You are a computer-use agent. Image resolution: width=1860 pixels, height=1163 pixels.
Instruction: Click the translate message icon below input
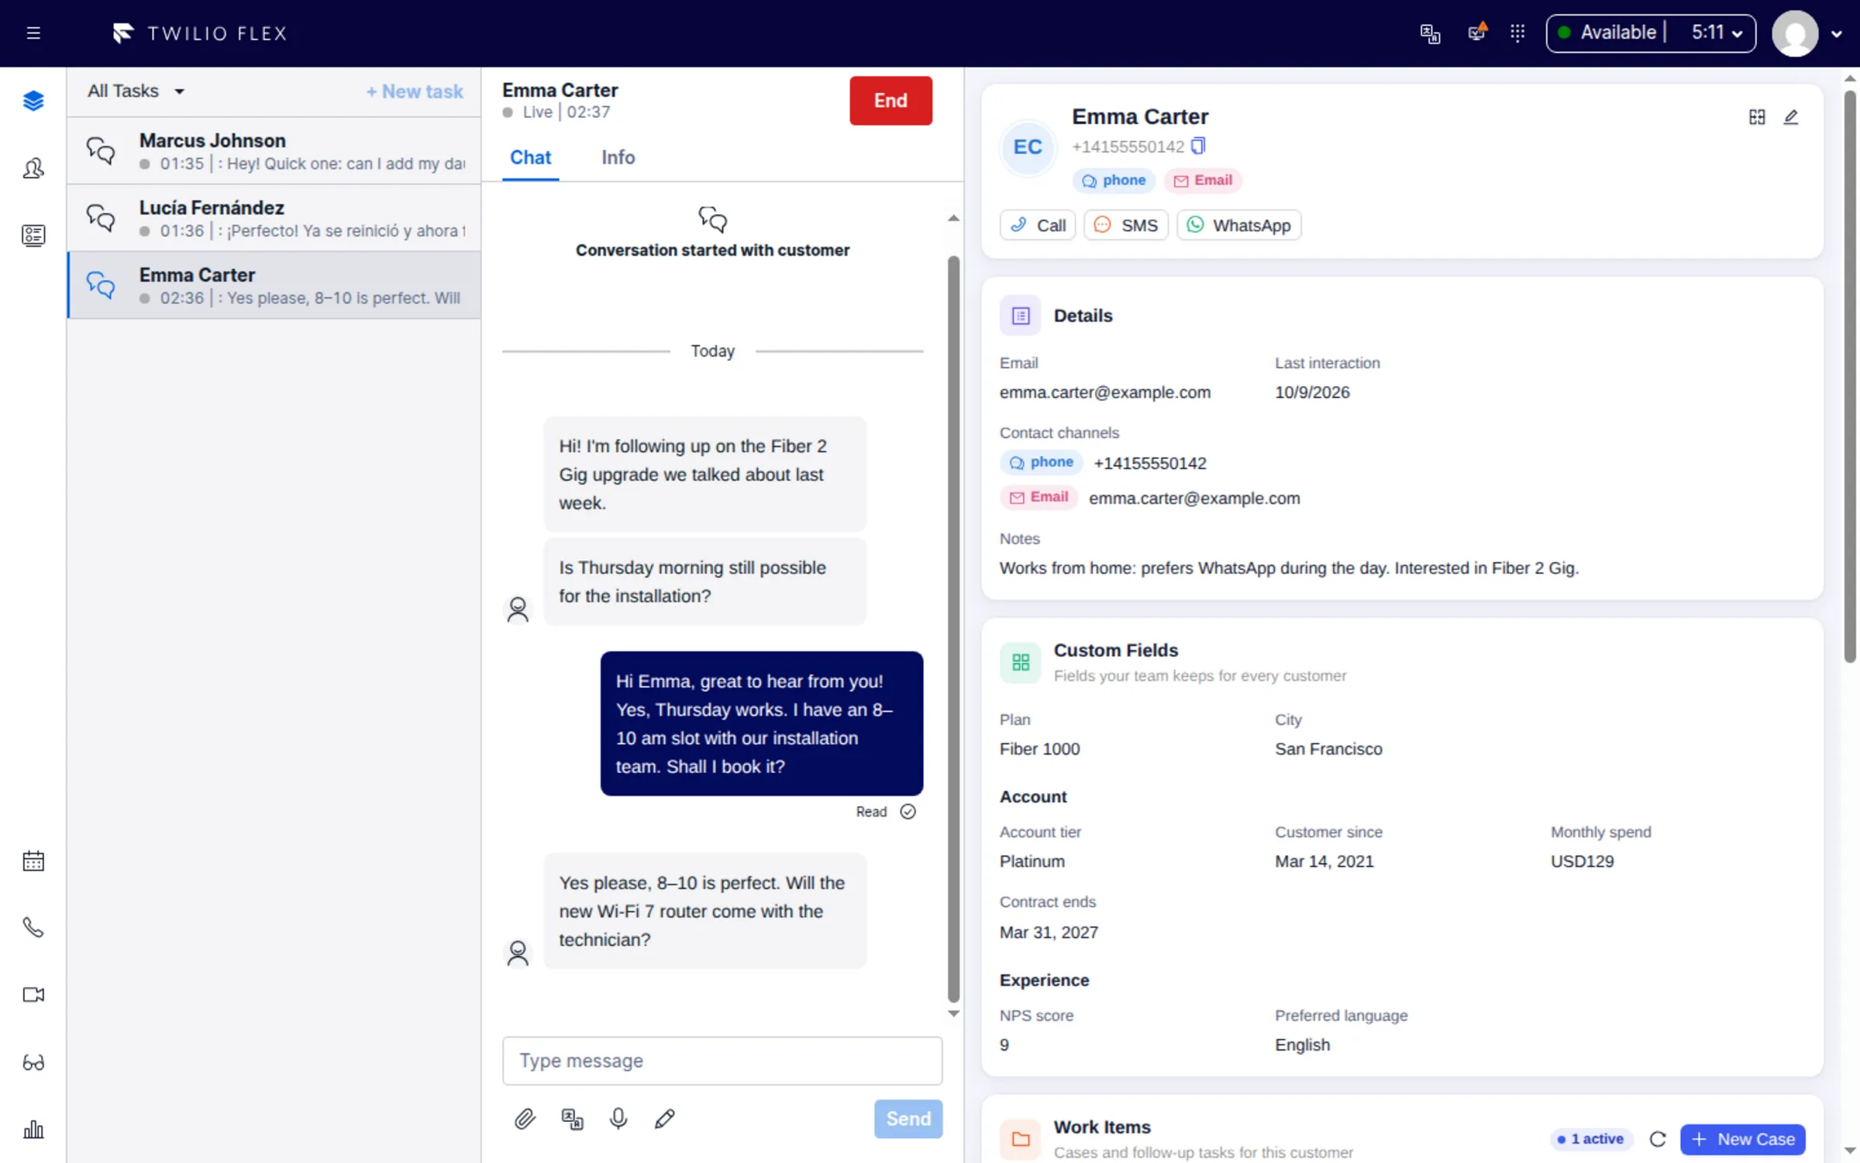(572, 1119)
